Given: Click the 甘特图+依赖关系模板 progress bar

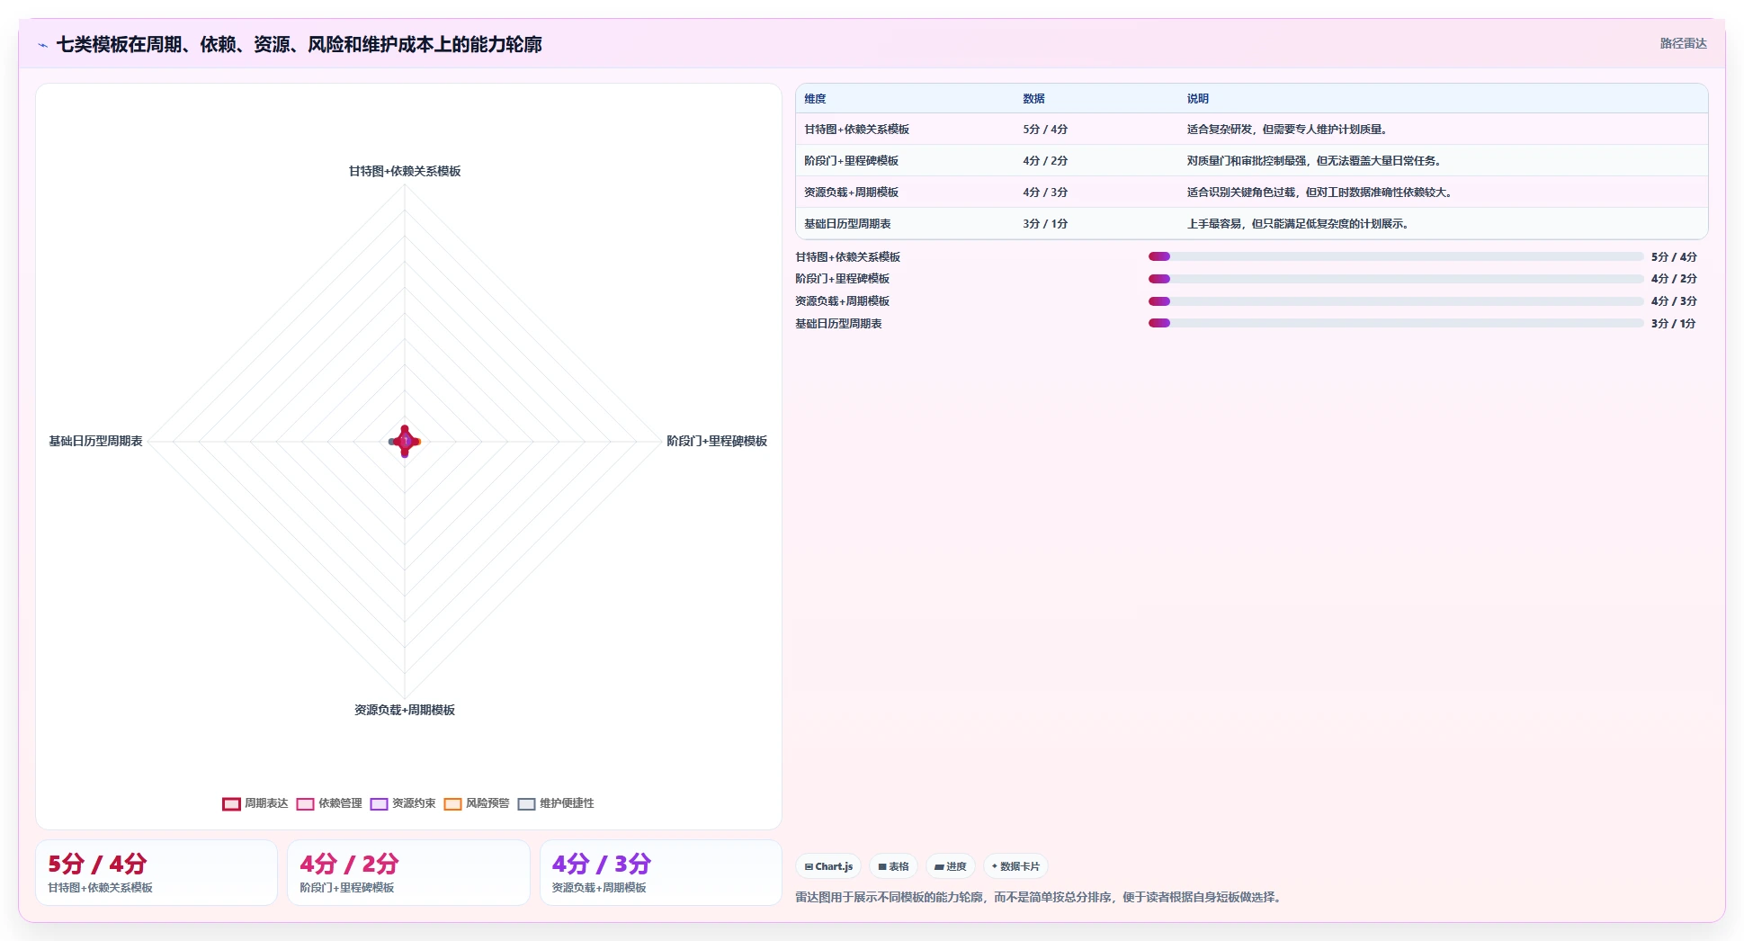Looking at the screenshot, I should [1396, 256].
